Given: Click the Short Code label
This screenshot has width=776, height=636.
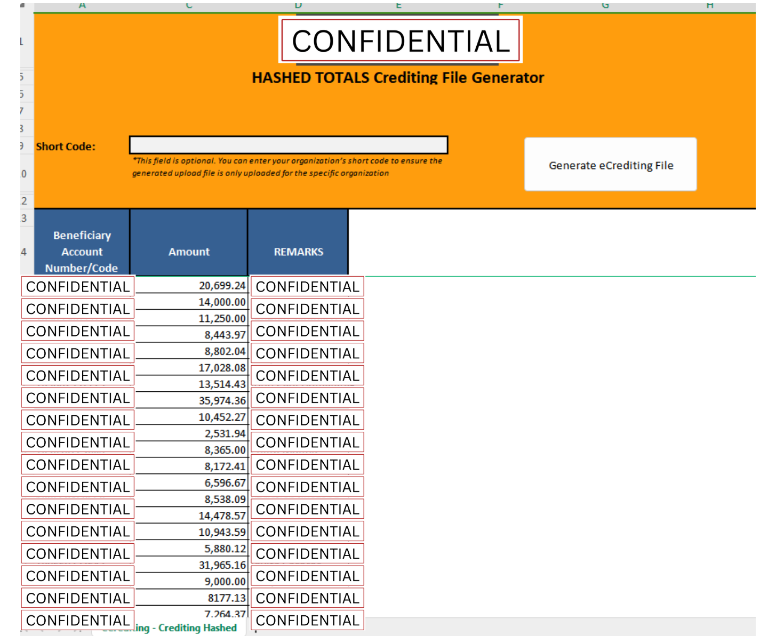Looking at the screenshot, I should point(66,147).
